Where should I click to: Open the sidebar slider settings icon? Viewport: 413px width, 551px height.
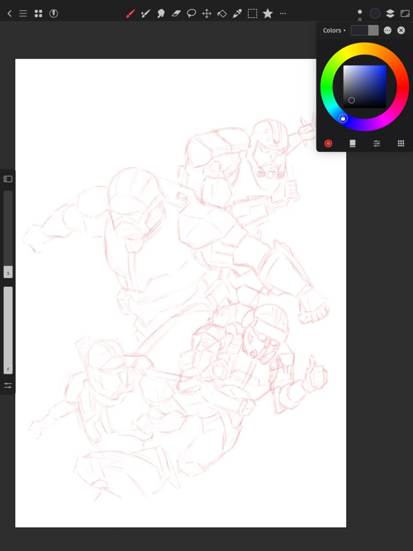8,386
